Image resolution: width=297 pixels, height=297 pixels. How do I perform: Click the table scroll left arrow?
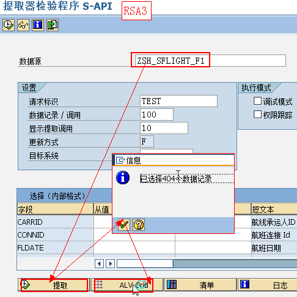point(99,264)
